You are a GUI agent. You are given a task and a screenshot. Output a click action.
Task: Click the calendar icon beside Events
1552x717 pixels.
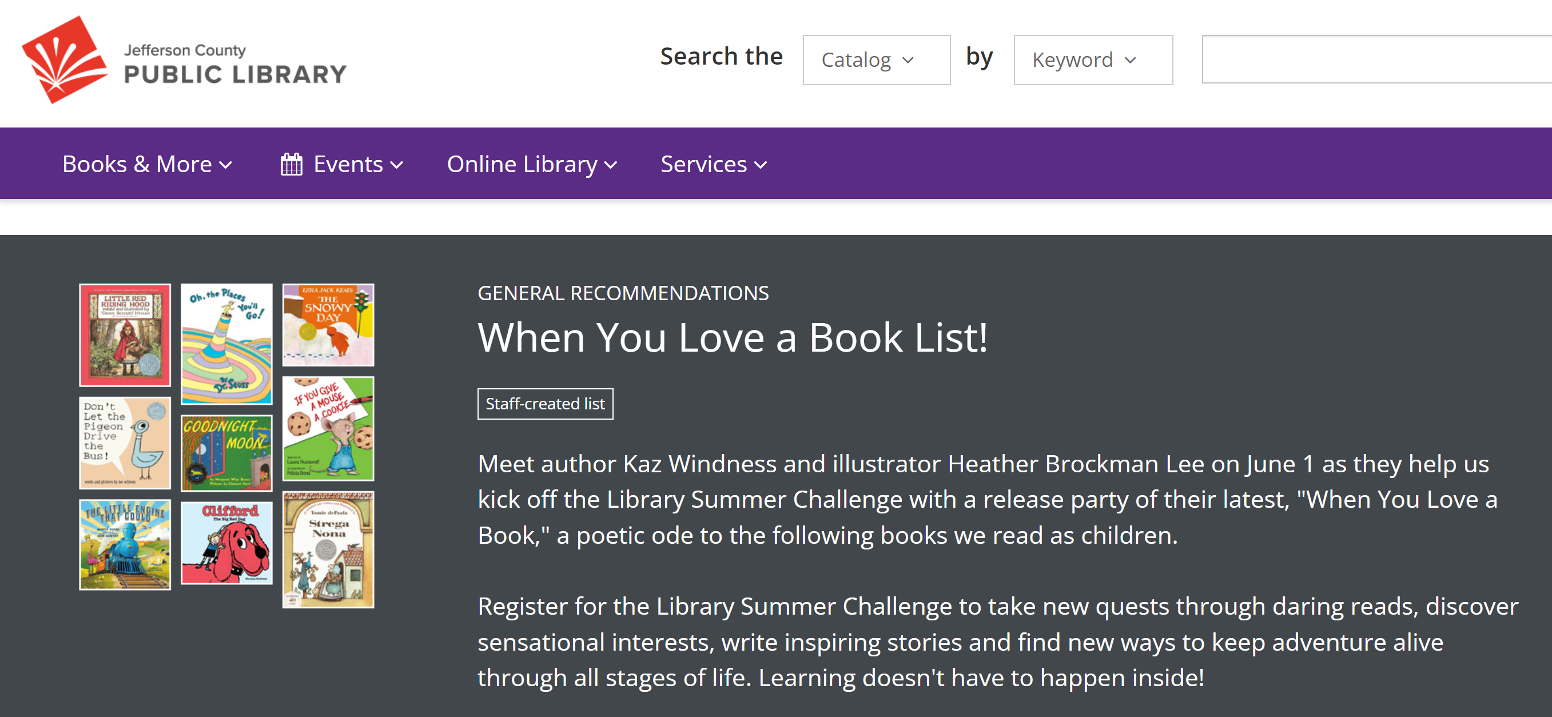(x=291, y=165)
